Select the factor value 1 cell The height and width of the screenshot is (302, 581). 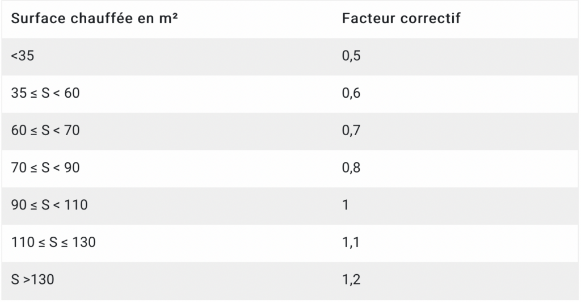point(346,205)
